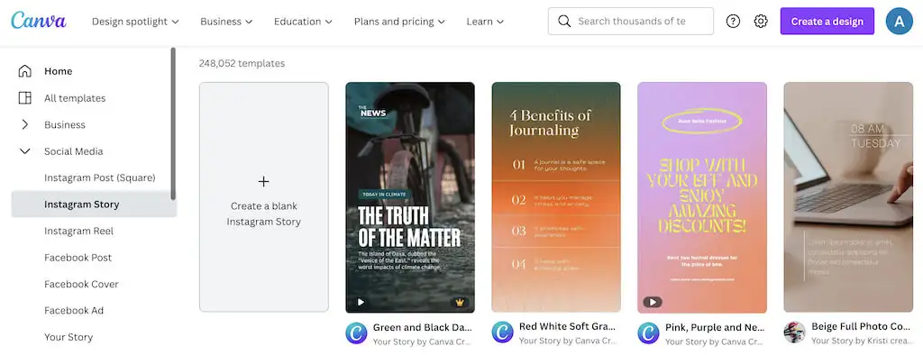Image resolution: width=923 pixels, height=355 pixels.
Task: Click the sidebar vertical scrollbar
Action: [173, 123]
